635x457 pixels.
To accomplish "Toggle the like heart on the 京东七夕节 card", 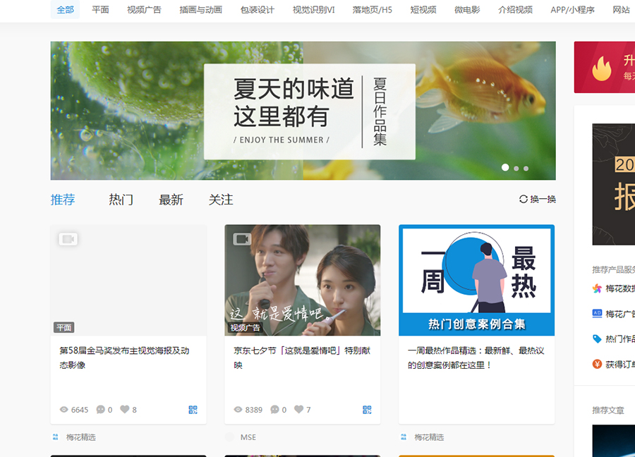I will tap(297, 409).
